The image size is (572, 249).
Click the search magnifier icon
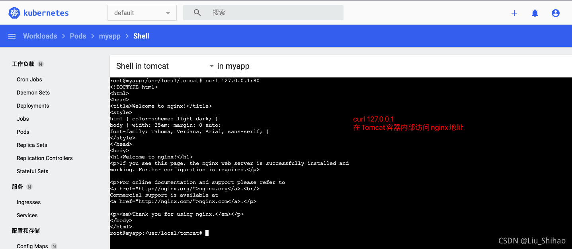(x=197, y=13)
